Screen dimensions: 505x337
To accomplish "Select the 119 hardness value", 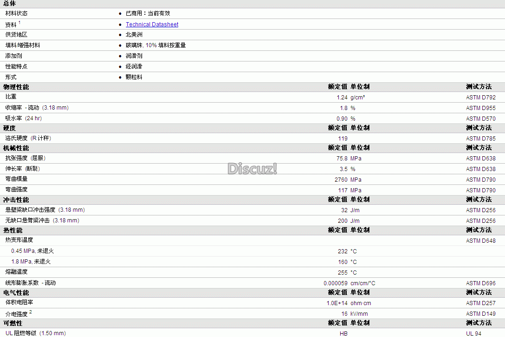I will (343, 139).
